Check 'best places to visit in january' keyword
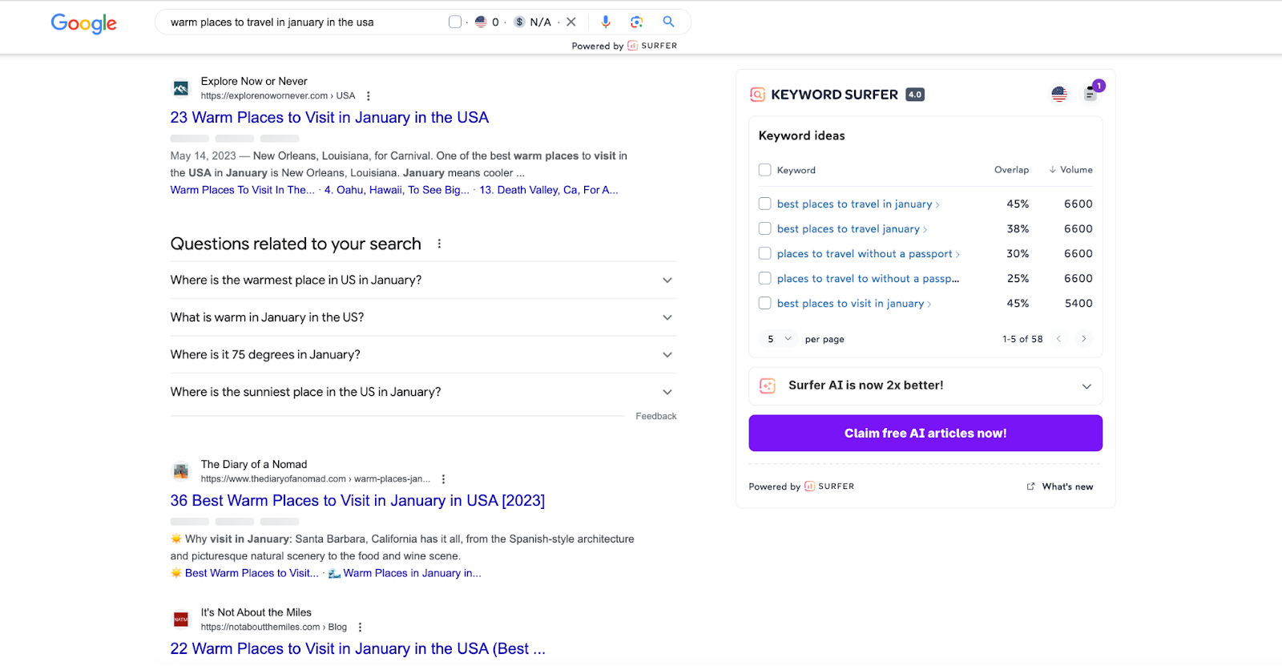Image resolution: width=1282 pixels, height=666 pixels. pos(765,303)
